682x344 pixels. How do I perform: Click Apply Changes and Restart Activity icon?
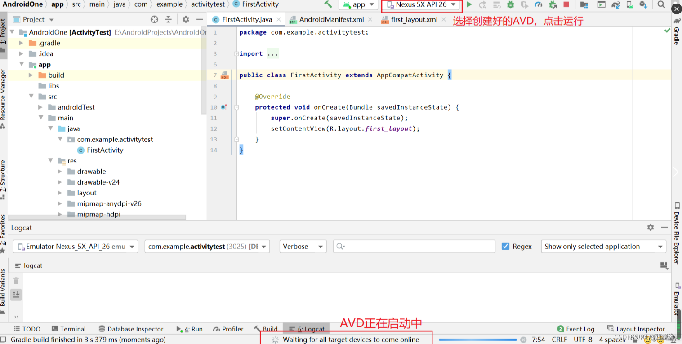(x=482, y=4)
